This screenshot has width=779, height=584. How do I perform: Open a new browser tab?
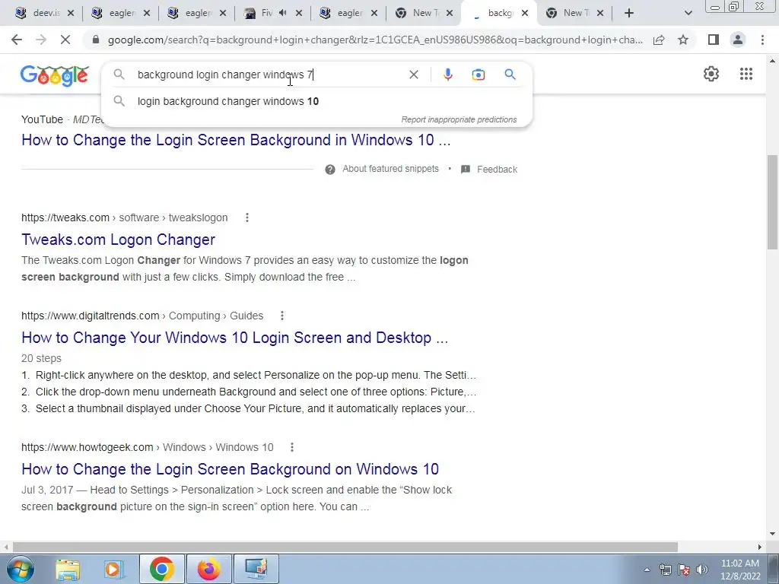[629, 13]
